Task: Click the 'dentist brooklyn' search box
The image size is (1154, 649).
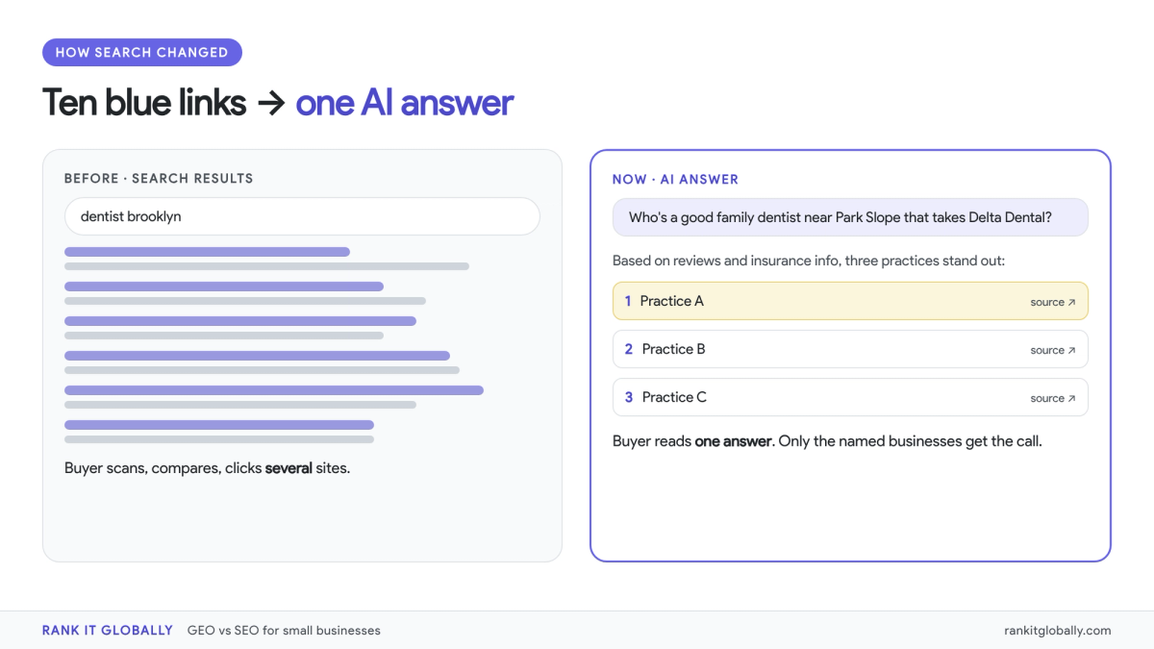Action: click(302, 216)
